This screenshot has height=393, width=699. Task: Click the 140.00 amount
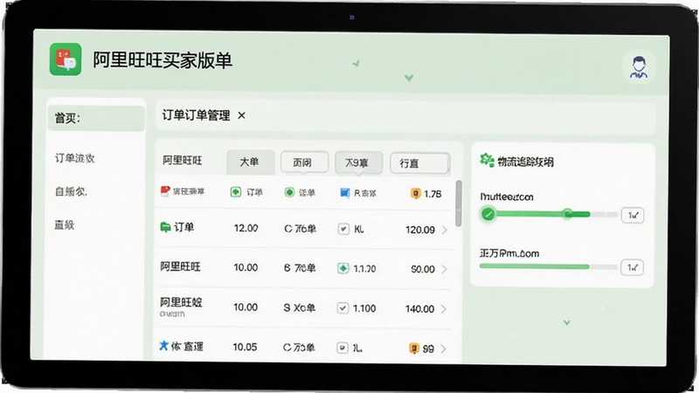[419, 309]
